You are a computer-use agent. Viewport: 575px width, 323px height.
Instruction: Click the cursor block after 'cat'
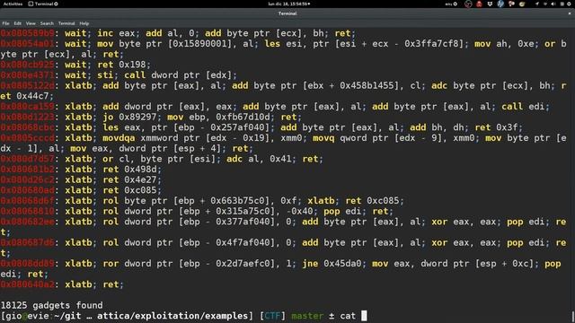(x=364, y=316)
